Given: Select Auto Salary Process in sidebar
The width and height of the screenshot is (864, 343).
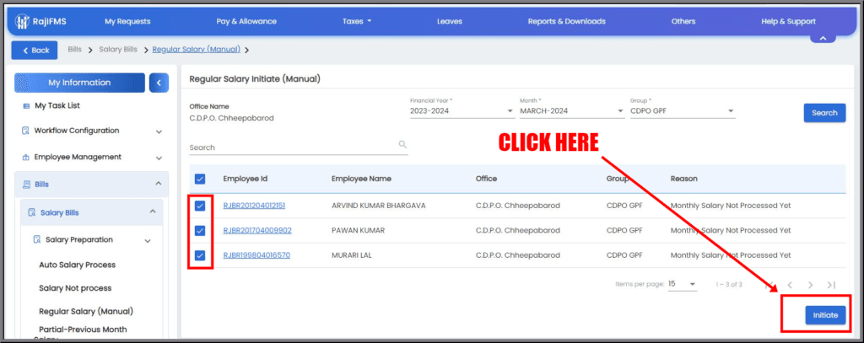Looking at the screenshot, I should pos(77,265).
